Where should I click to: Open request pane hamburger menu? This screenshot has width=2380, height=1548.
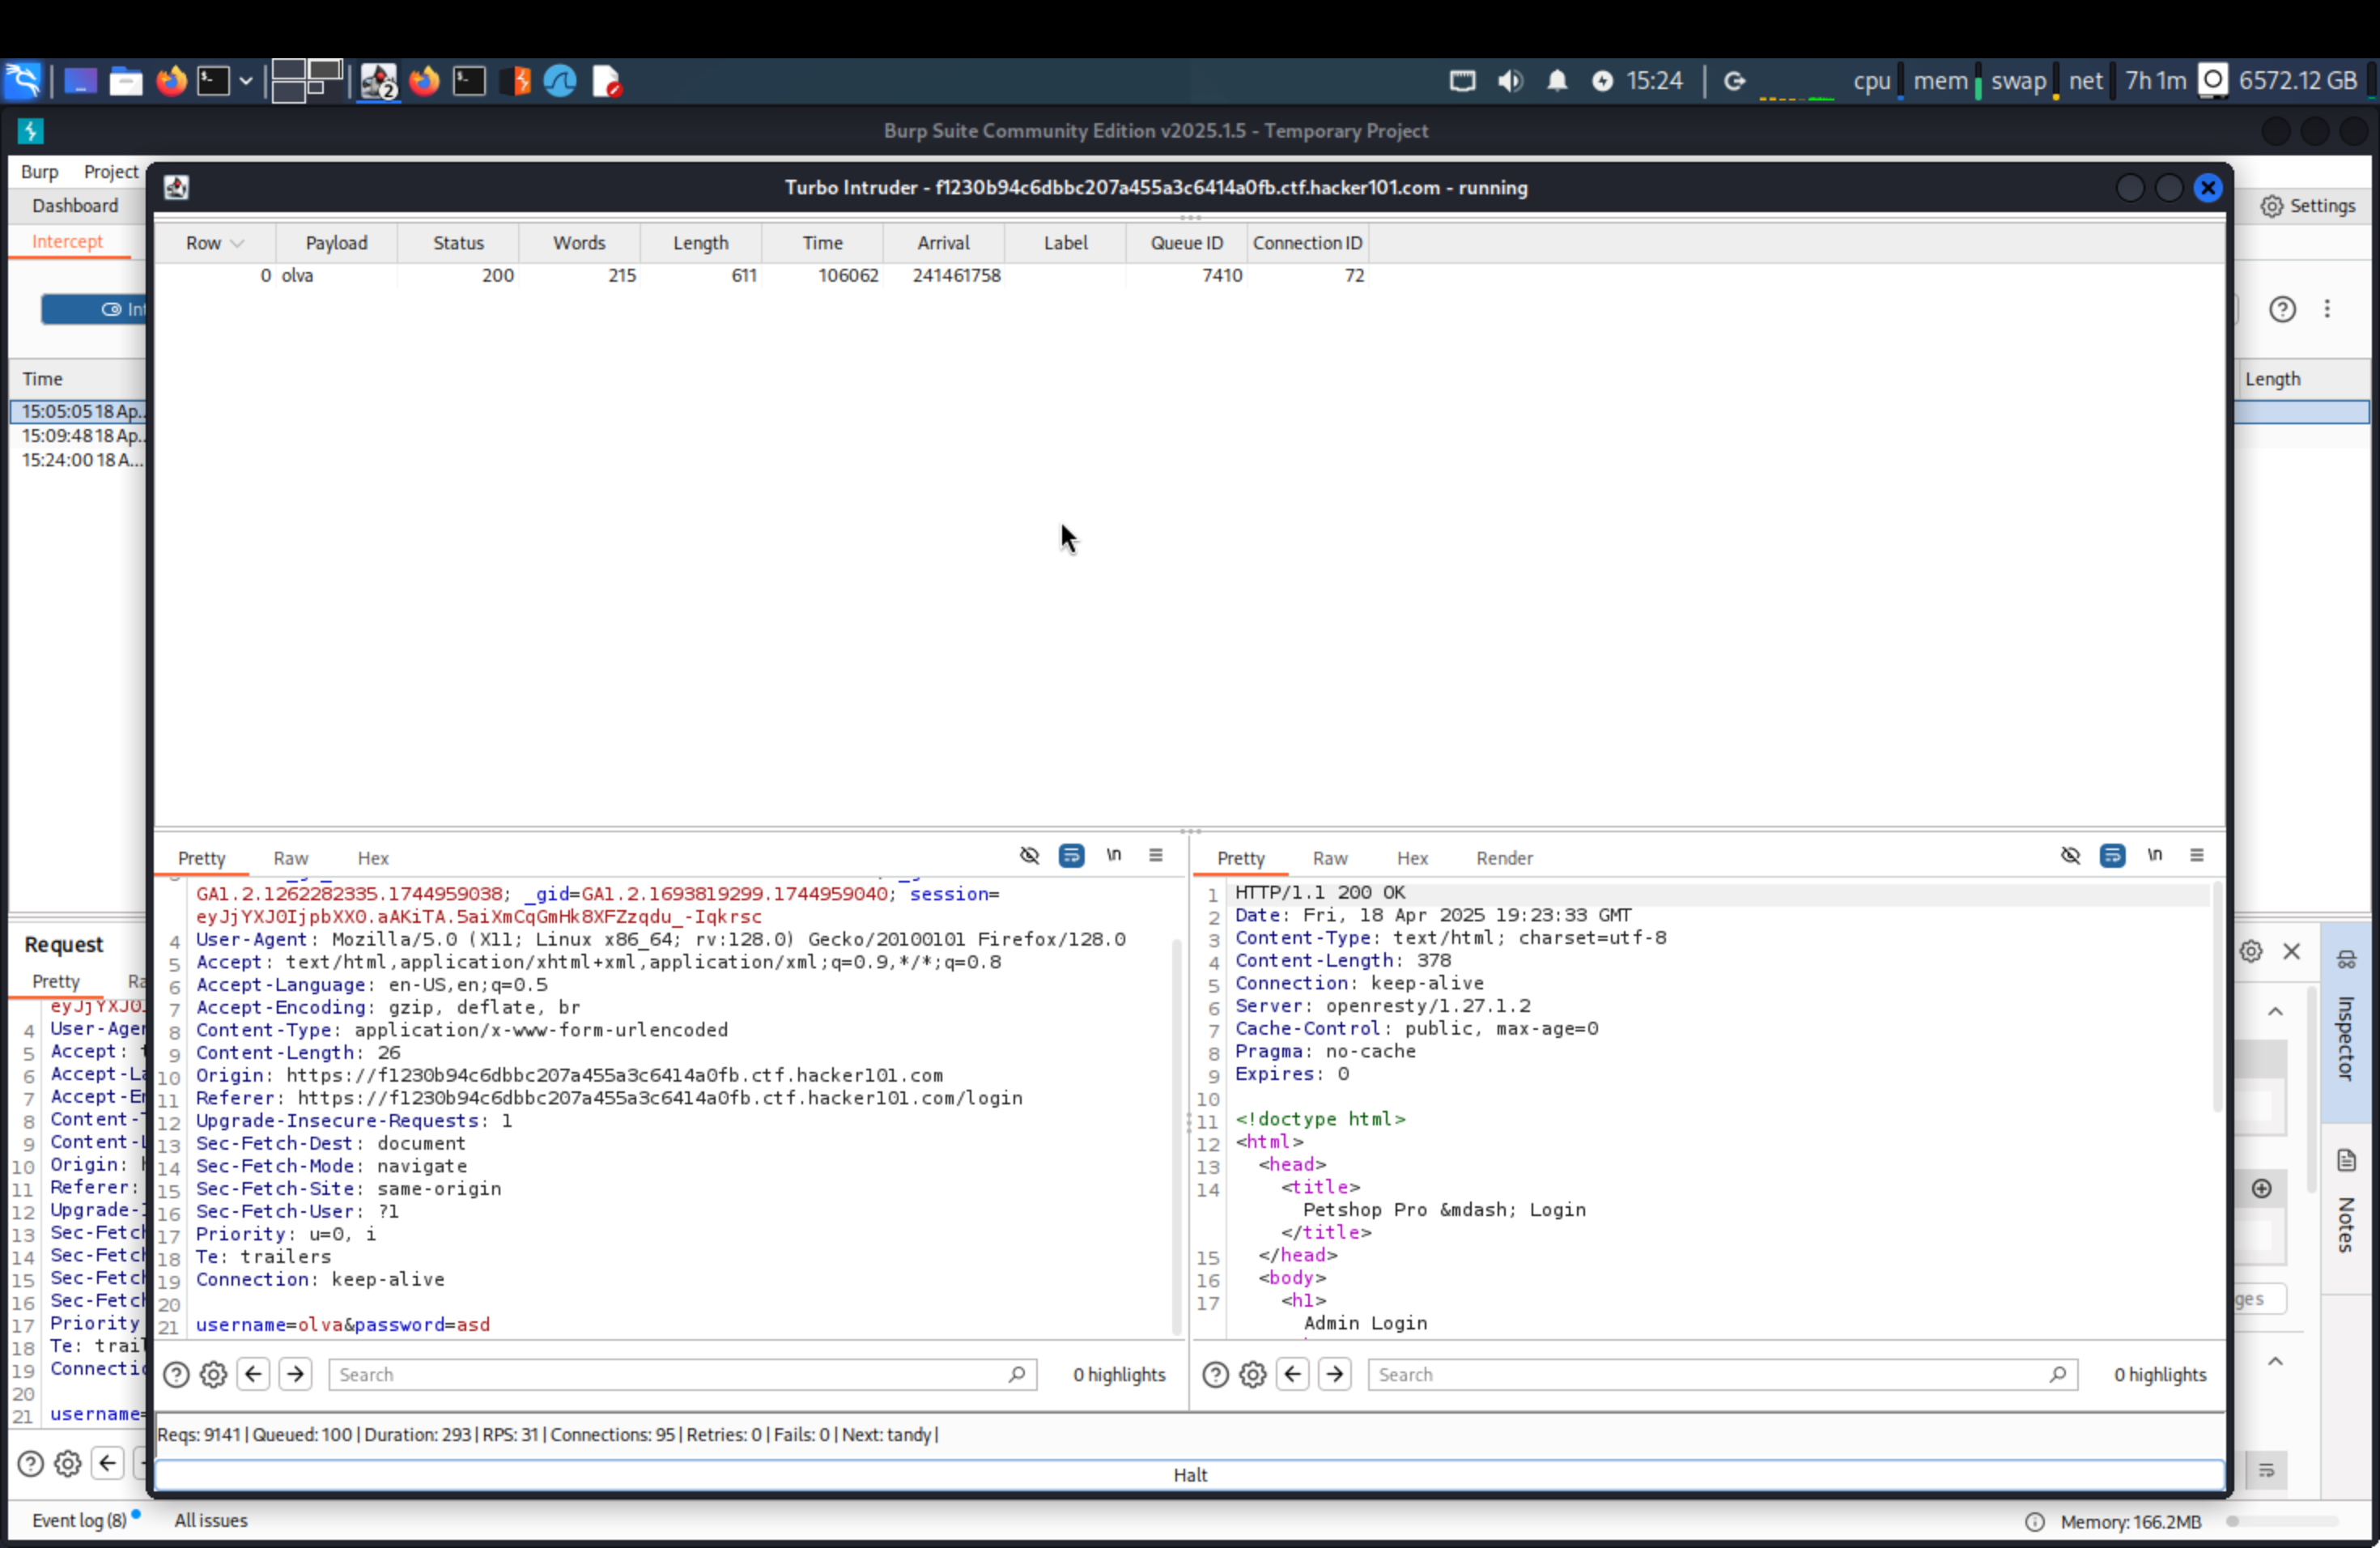coord(1156,856)
